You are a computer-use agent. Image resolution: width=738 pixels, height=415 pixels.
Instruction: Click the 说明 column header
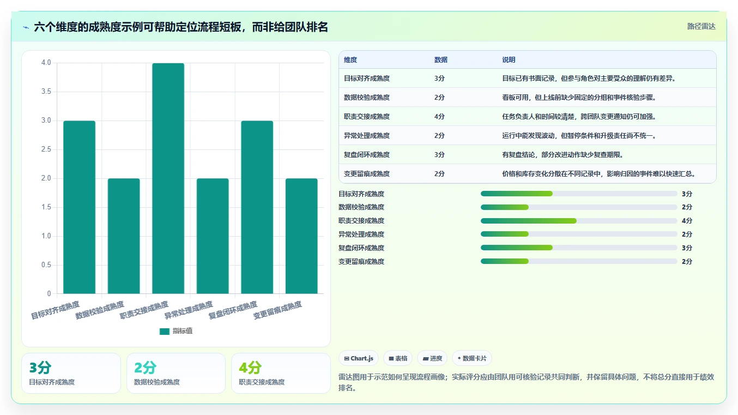[509, 60]
